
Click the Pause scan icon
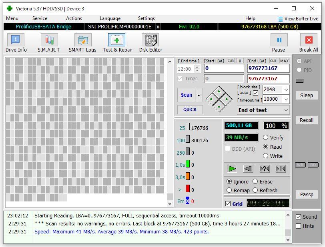click(279, 40)
